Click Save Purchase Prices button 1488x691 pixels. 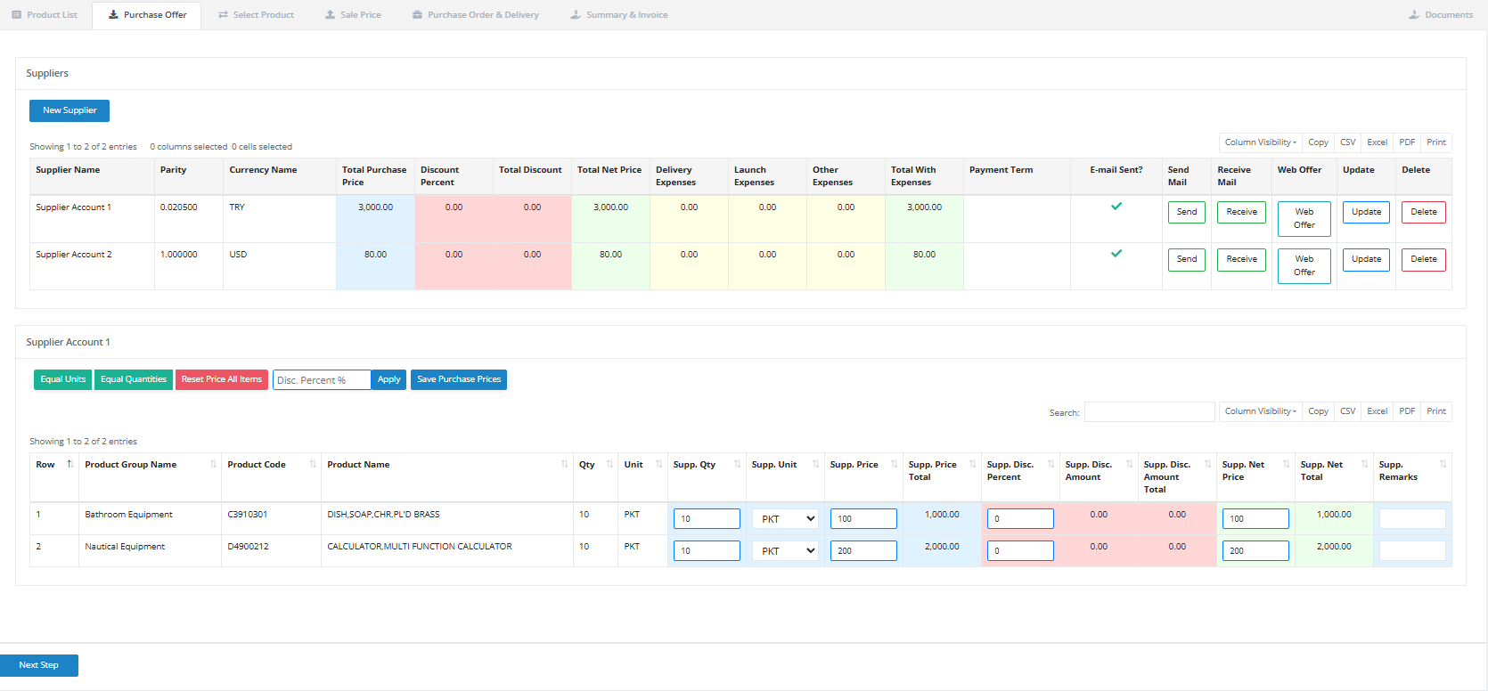coord(459,379)
